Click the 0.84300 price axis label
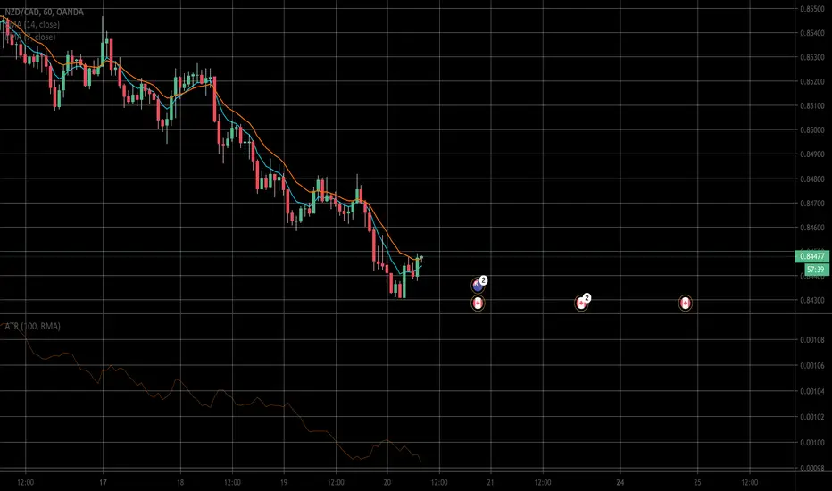 click(x=811, y=301)
